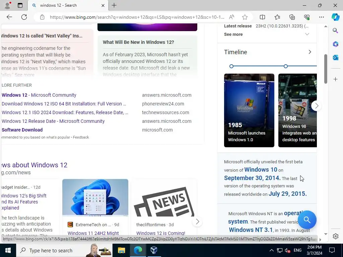Image resolution: width=343 pixels, height=257 pixels.
Task: Click scrollbar down arrow
Action: [x=326, y=234]
